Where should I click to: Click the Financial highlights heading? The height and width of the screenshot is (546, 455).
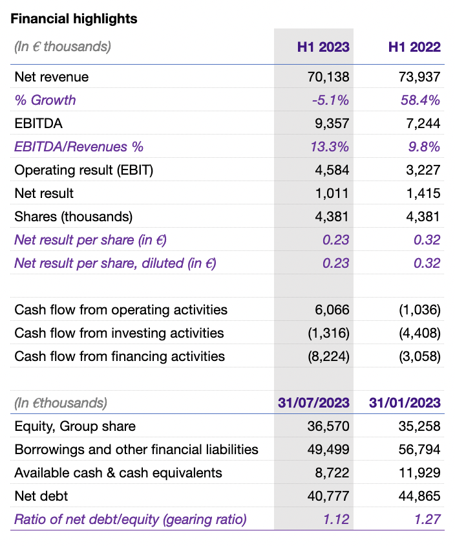tap(74, 19)
